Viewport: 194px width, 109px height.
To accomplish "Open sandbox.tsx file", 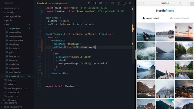I will click(15, 72).
